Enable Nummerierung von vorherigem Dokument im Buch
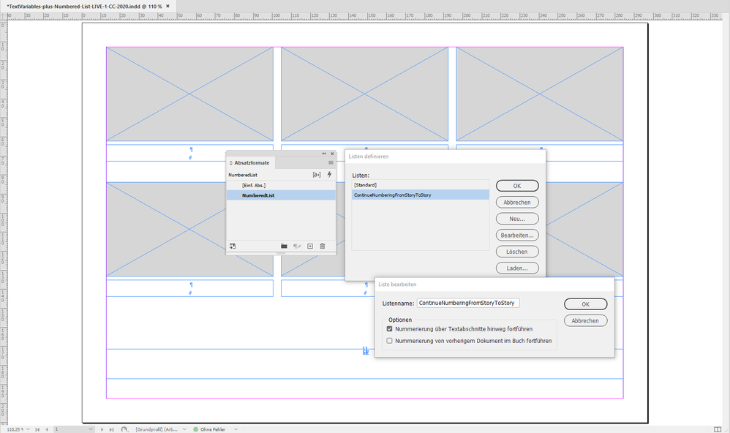Screen dimensions: 730x433 click(390, 341)
